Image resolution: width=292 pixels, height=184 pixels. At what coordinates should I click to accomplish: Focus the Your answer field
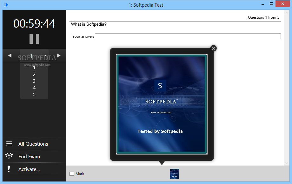click(188, 36)
